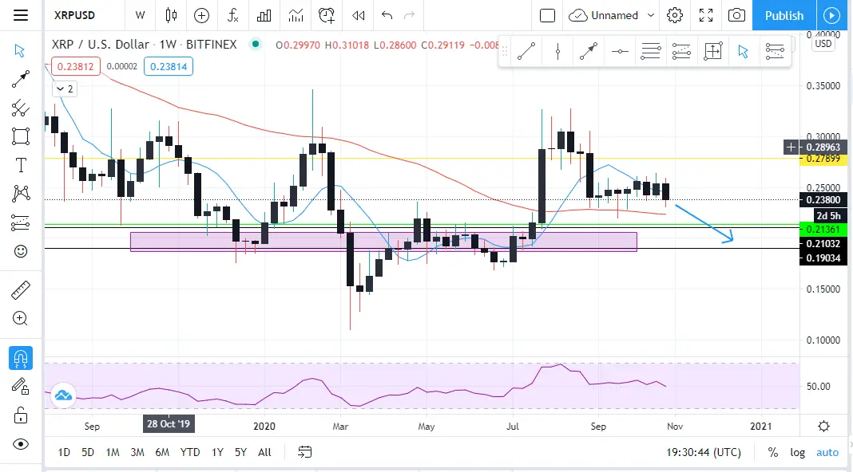The height and width of the screenshot is (472, 853).
Task: Toggle auto scale mode
Action: [827, 452]
